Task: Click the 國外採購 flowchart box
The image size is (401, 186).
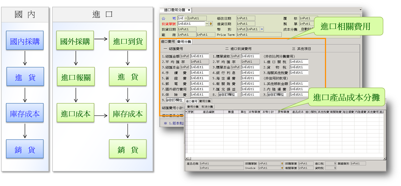Action: [75, 41]
